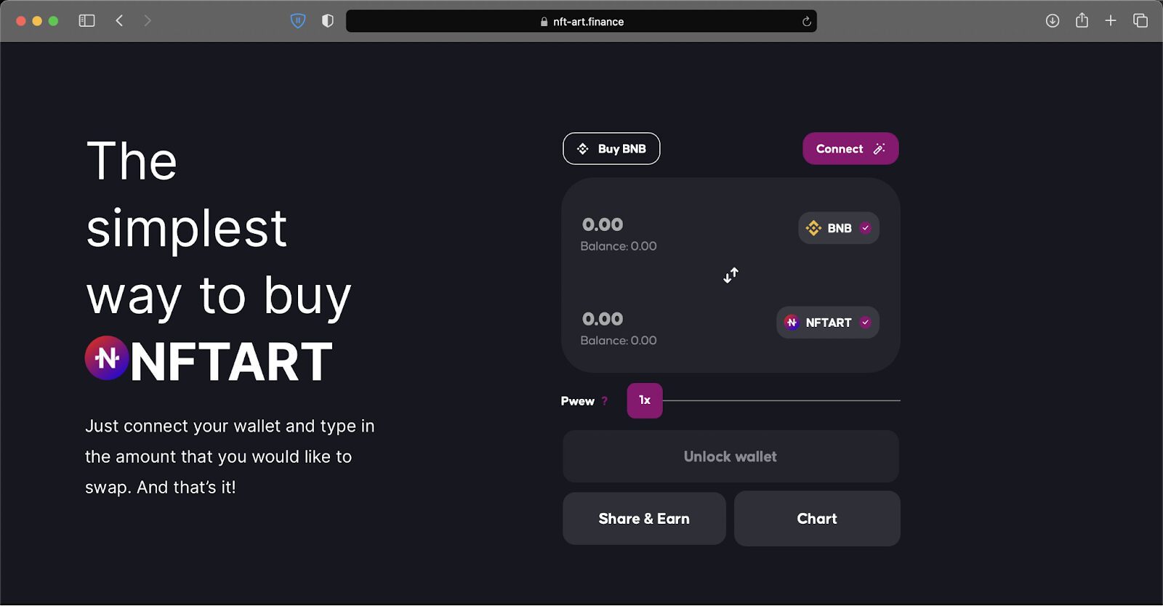Open the Buy BNB button
1163x606 pixels.
click(611, 148)
